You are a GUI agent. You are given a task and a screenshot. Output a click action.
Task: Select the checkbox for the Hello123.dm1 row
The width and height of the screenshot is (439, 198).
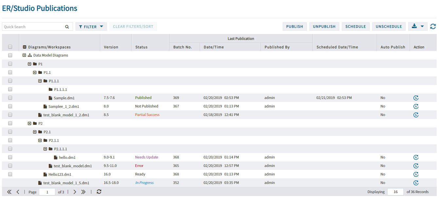tap(10, 174)
